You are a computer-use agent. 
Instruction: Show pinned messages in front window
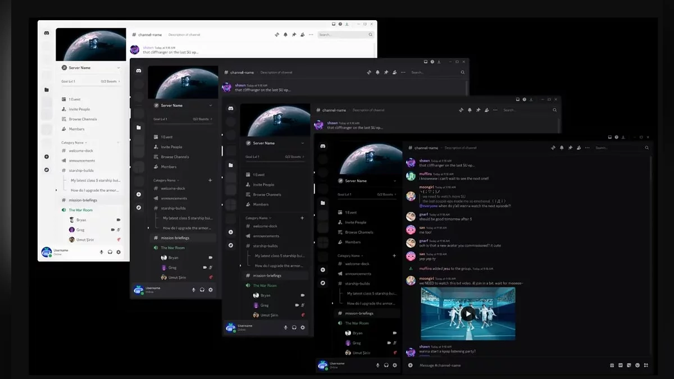tap(570, 148)
